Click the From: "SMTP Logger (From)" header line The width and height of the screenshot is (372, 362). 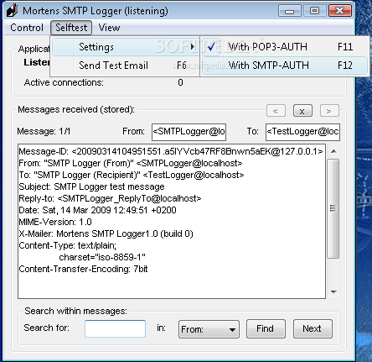pyautogui.click(x=131, y=163)
